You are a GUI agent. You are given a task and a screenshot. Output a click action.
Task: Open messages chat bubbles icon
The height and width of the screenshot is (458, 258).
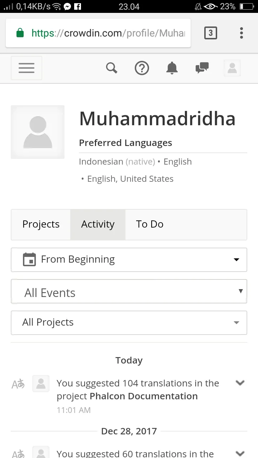[202, 68]
